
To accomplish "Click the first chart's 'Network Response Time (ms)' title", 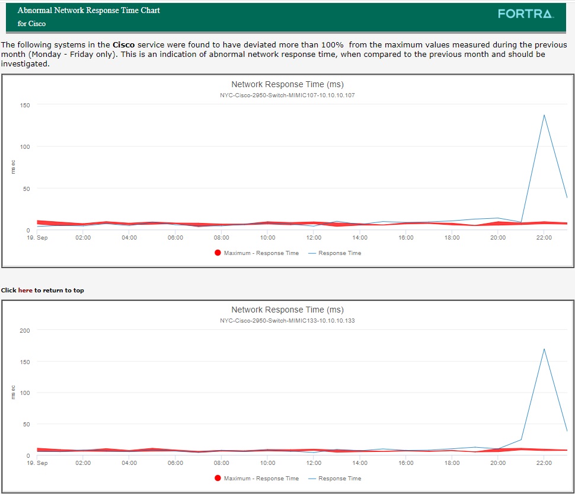I will click(x=287, y=84).
